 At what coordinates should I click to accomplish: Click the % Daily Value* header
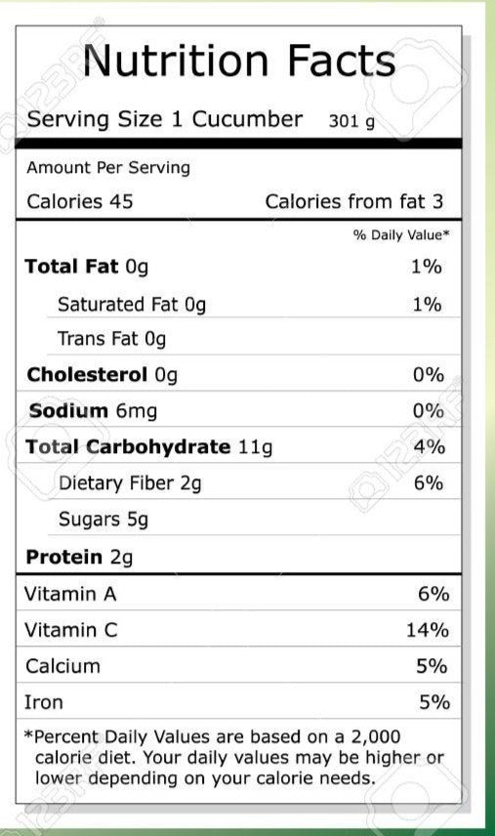tap(401, 235)
